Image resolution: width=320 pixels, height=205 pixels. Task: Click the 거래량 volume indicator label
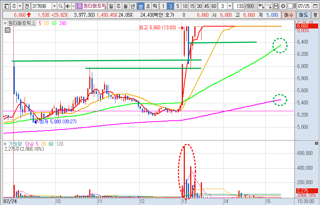[15, 144]
